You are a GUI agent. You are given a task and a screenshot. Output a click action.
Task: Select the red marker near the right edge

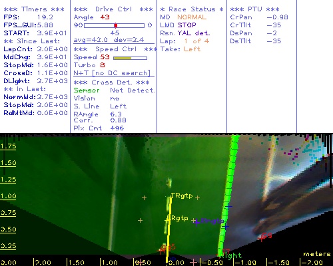click(x=265, y=236)
